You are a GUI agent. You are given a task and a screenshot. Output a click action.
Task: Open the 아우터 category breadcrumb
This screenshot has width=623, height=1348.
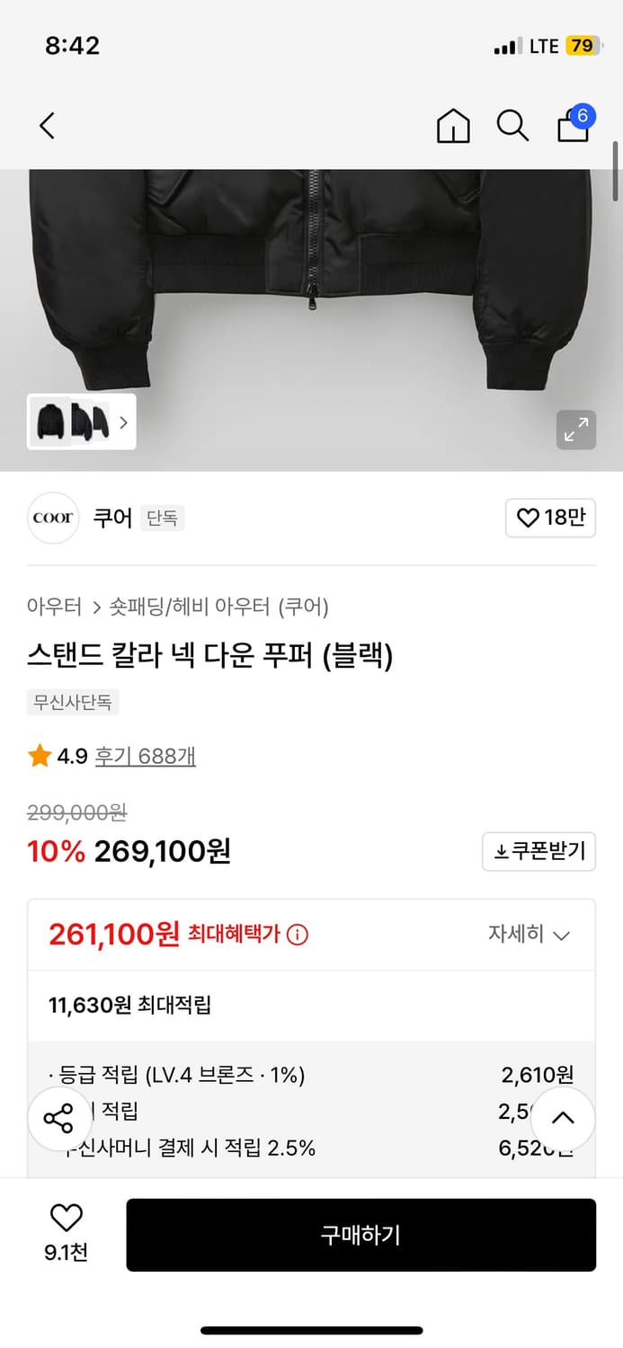[56, 607]
